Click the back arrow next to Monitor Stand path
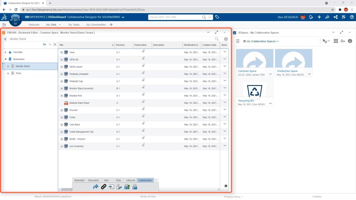This screenshot has width=356, height=200. tap(5, 39)
